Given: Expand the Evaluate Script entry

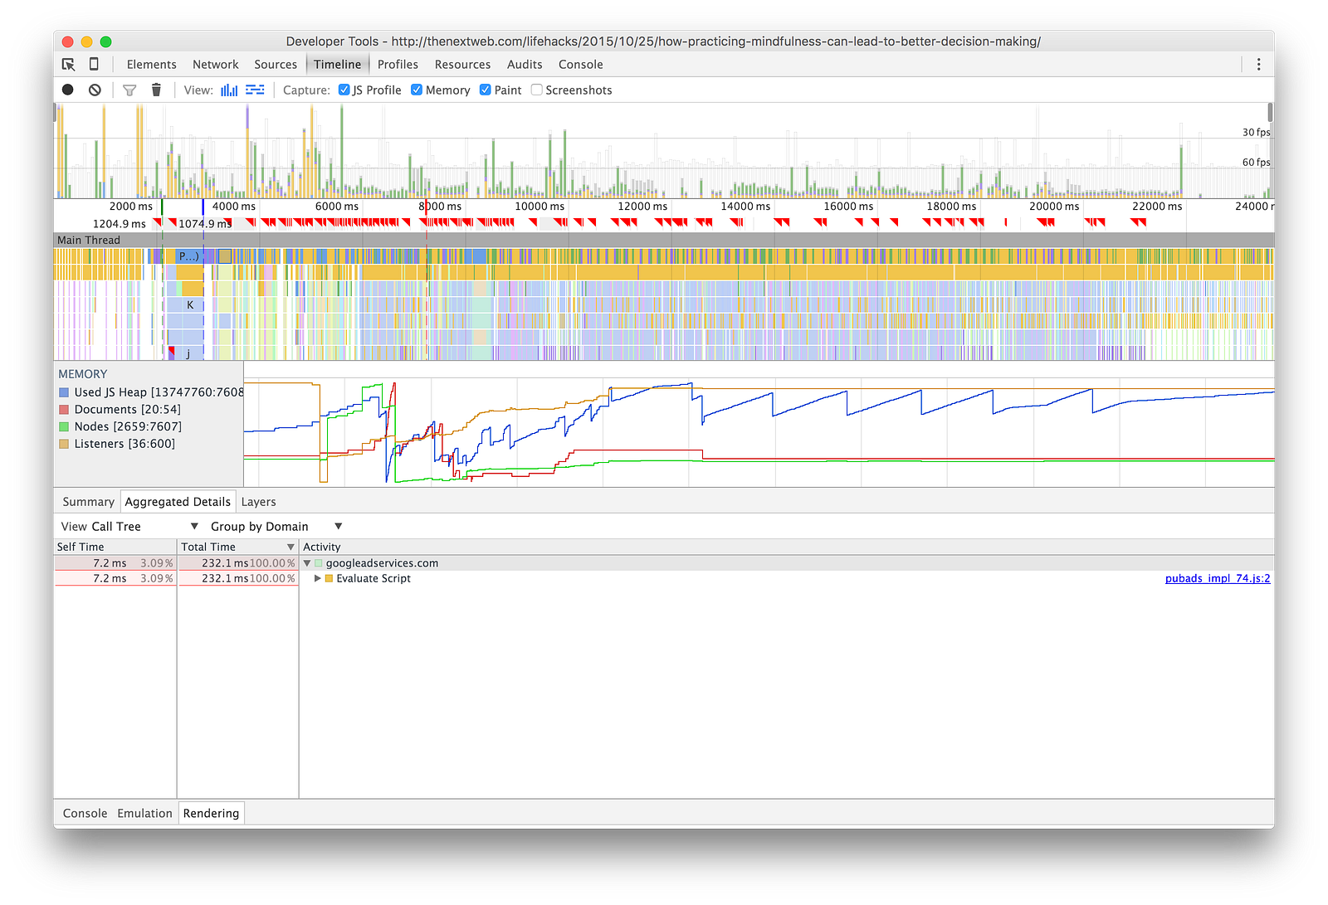Looking at the screenshot, I should 318,579.
